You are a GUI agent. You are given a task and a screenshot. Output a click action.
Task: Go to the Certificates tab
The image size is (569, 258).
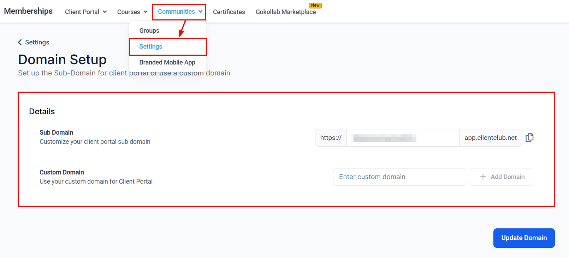click(229, 12)
